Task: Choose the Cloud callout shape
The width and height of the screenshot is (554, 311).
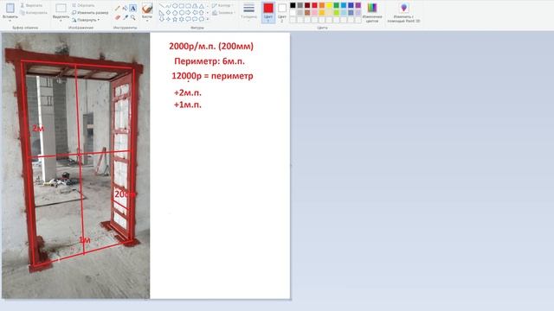Action: pos(202,19)
